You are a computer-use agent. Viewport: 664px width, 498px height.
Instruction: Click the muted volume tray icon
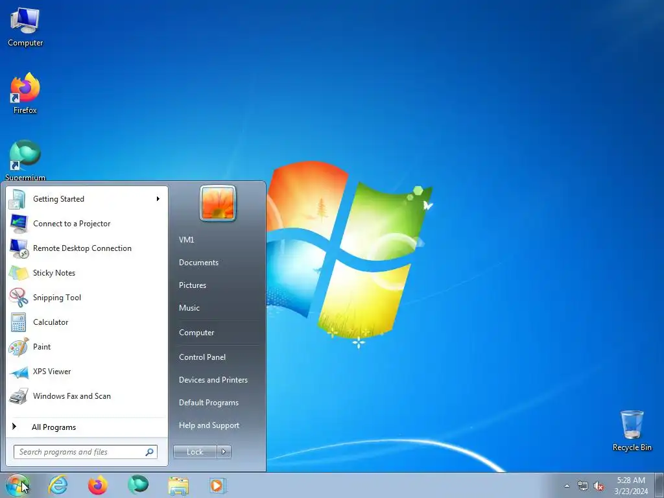(599, 486)
